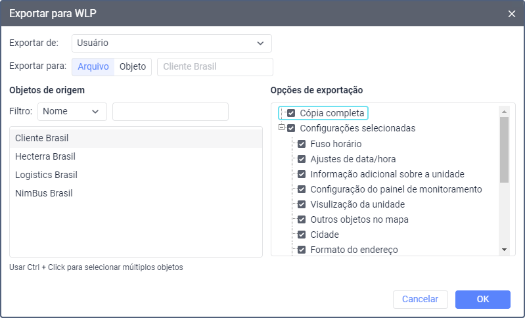Uncheck the Cidade export option
This screenshot has width=525, height=318.
pyautogui.click(x=302, y=235)
